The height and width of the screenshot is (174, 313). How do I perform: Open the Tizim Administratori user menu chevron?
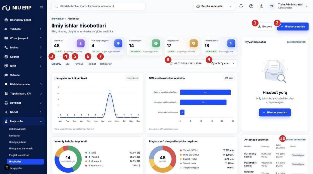pos(306,6)
